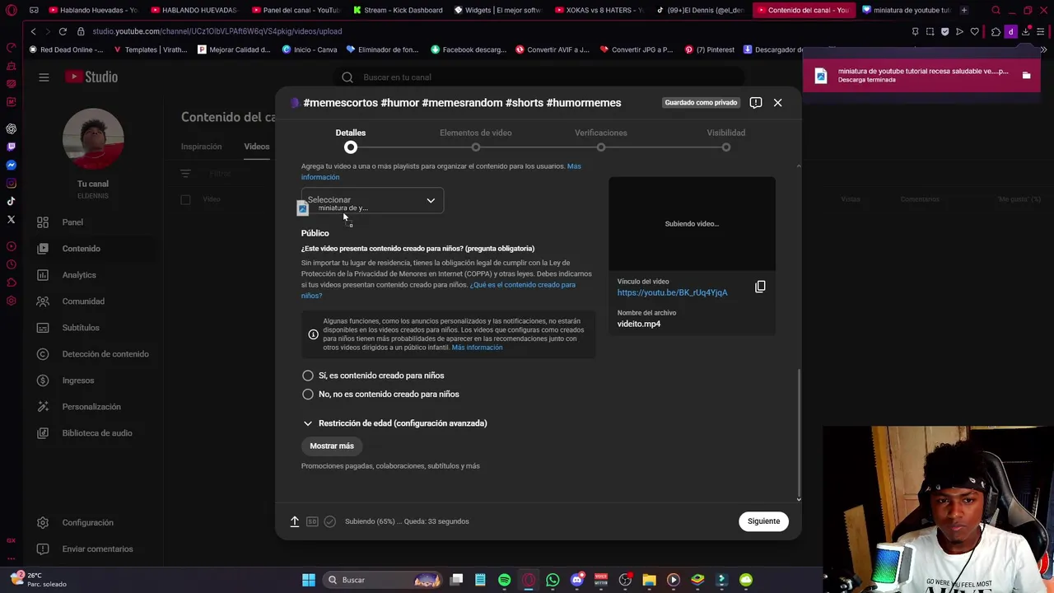Open the video link https://youtu.be/BK_rUq4YjqA

[672, 293]
